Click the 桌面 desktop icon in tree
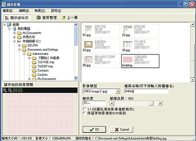 [9, 24]
